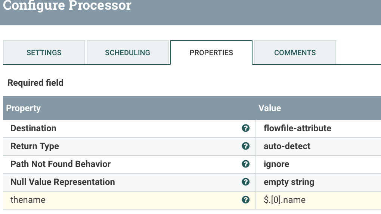Edit the $.[0].name value field
Viewport: 381px width, 214px height.
285,200
